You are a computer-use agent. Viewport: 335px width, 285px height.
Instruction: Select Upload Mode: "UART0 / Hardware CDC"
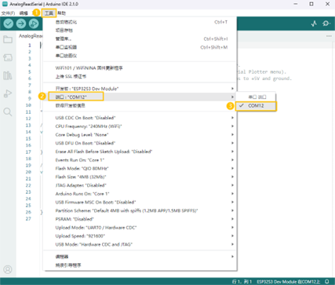point(140,228)
